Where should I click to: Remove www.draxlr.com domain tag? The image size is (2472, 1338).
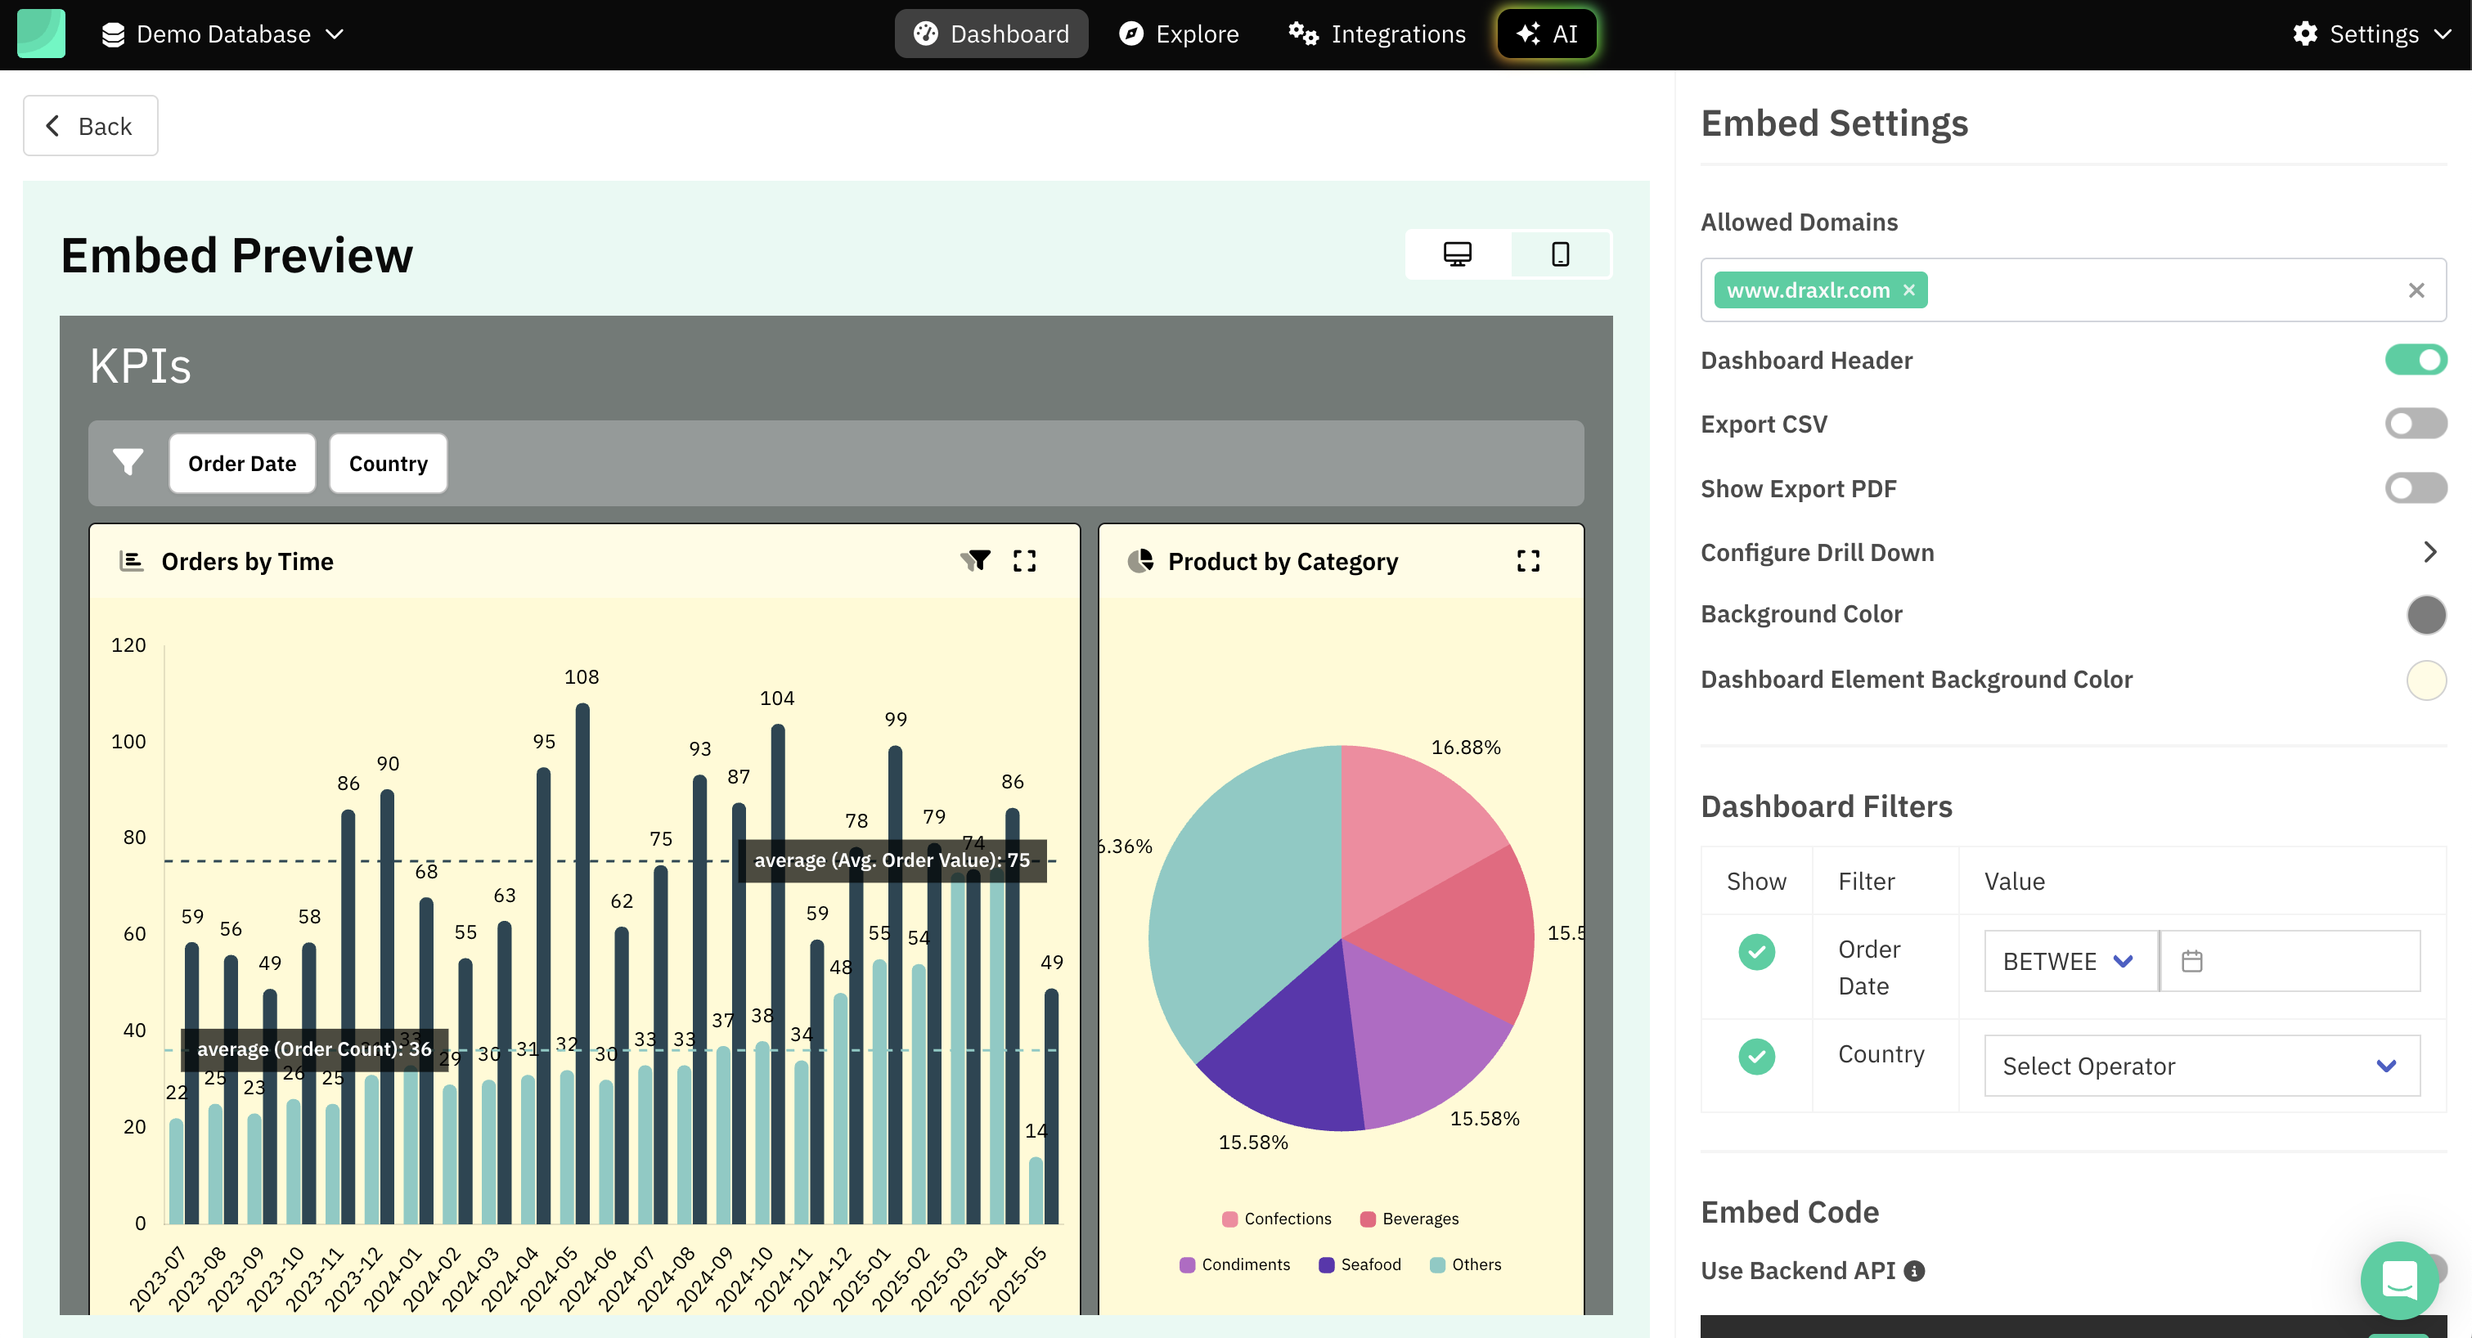(x=1908, y=290)
